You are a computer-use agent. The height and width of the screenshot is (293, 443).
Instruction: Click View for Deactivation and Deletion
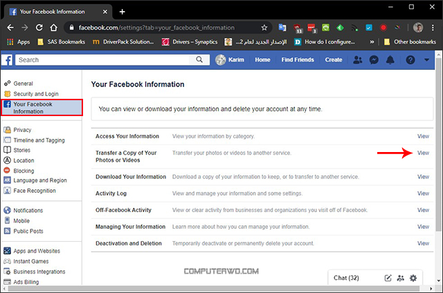(423, 243)
